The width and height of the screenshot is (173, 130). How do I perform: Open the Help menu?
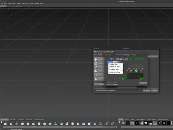(41, 4)
